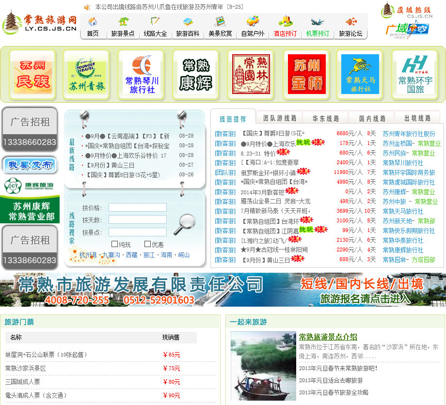Open the 2013年元旦适合去哪旅游 article
This screenshot has height=405, width=446.
click(331, 380)
